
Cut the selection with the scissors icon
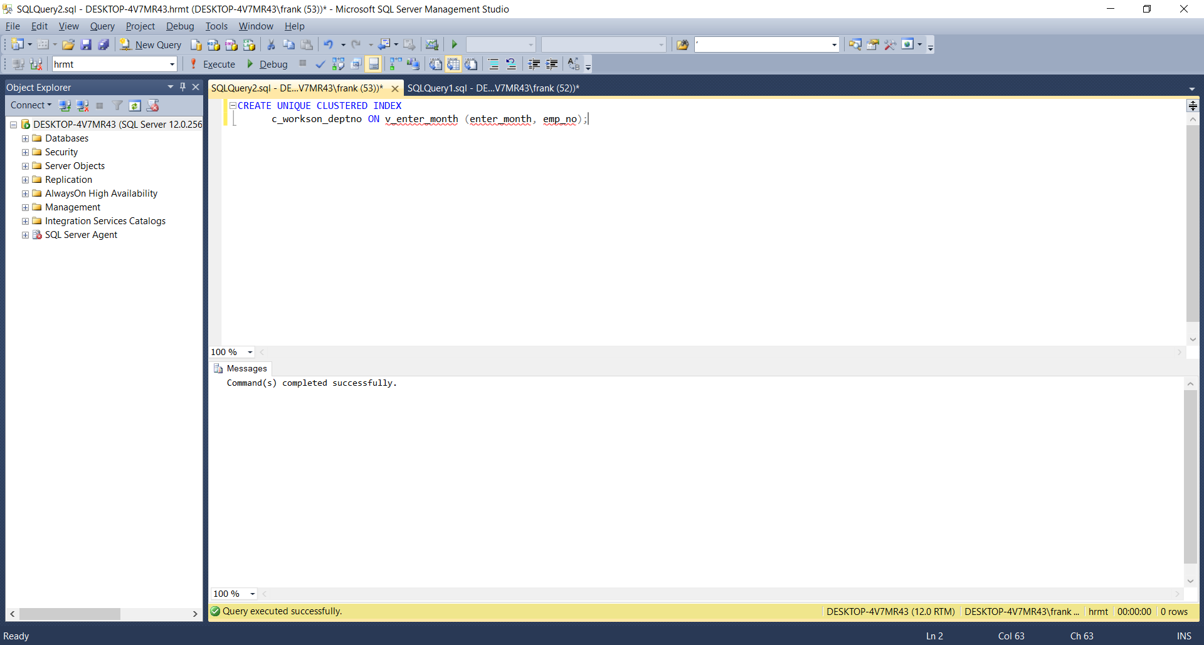271,44
